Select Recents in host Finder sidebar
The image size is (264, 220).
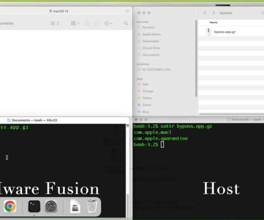(x=148, y=27)
